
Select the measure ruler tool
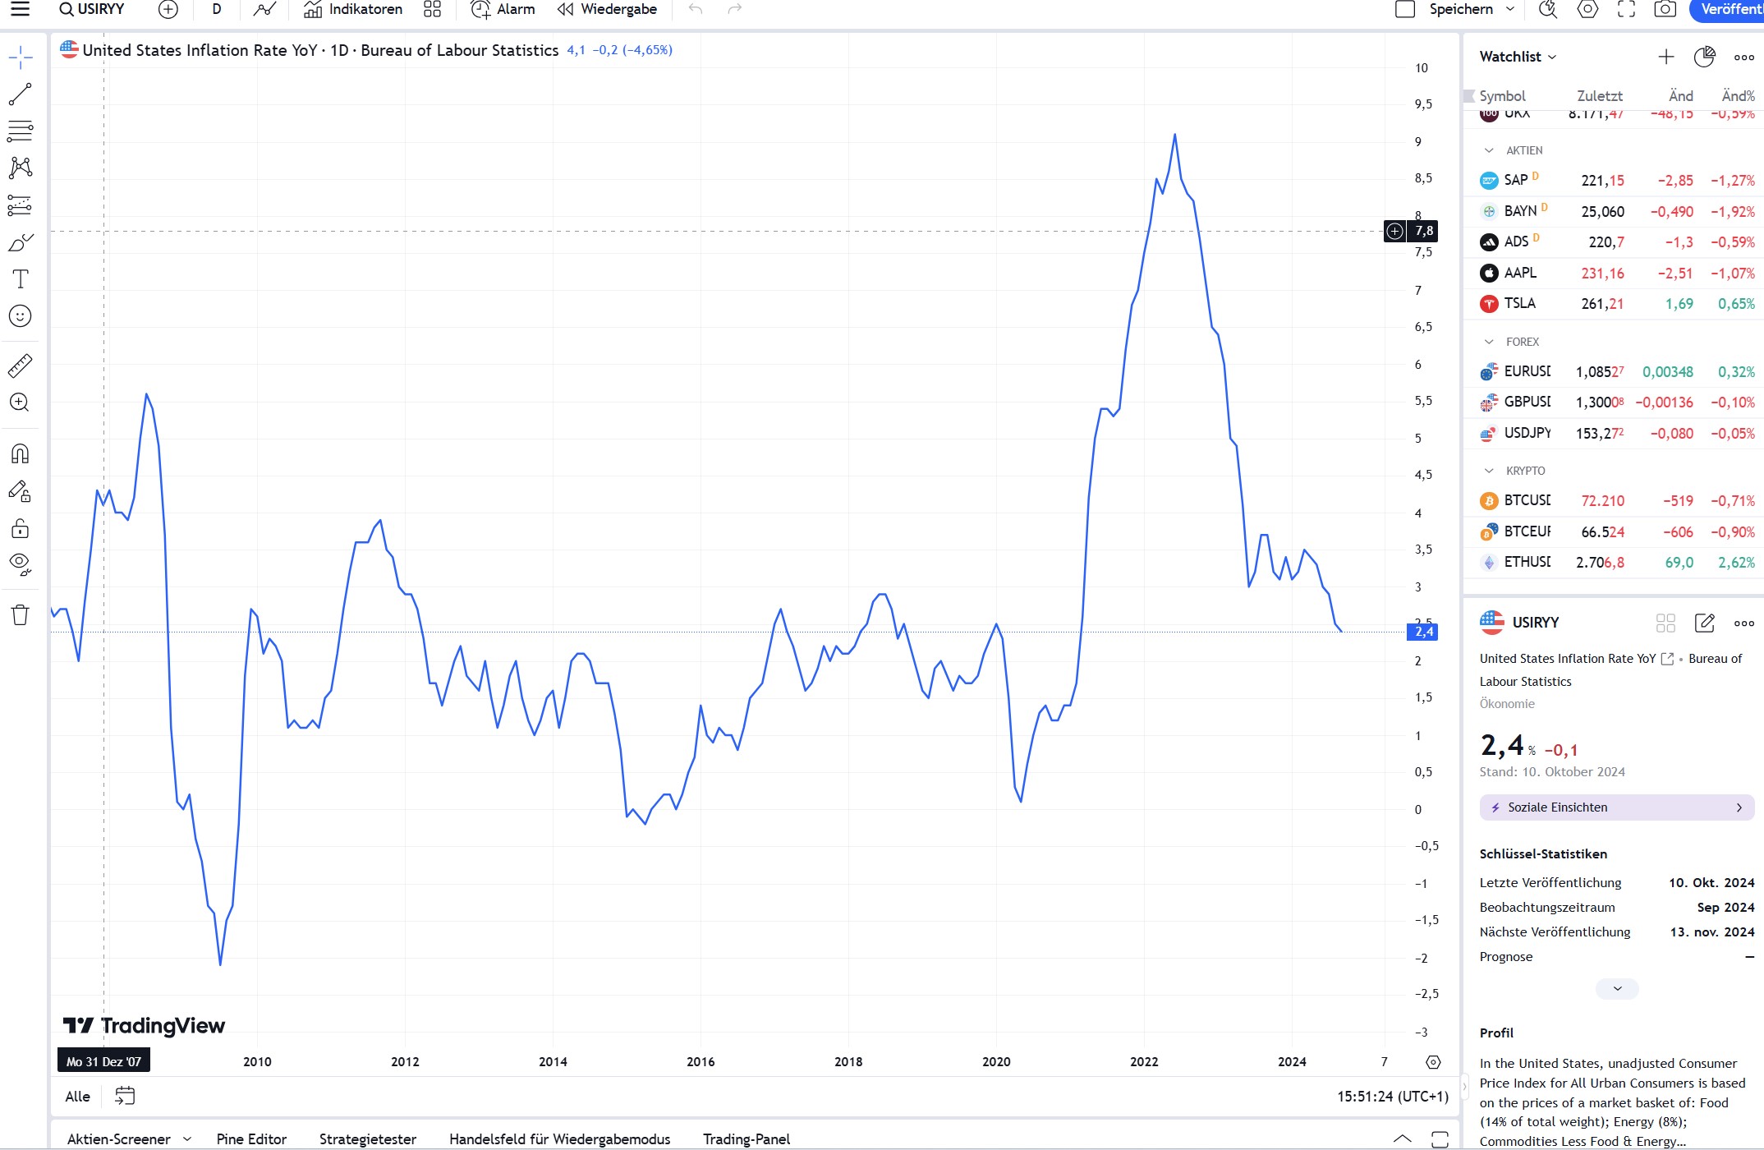(x=21, y=366)
